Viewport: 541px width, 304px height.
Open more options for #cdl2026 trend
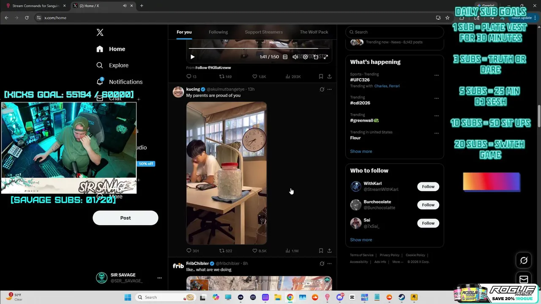tap(436, 98)
